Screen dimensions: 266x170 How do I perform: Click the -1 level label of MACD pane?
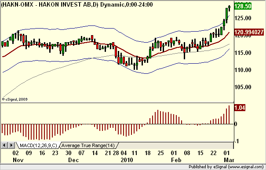pyautogui.click(x=236, y=141)
